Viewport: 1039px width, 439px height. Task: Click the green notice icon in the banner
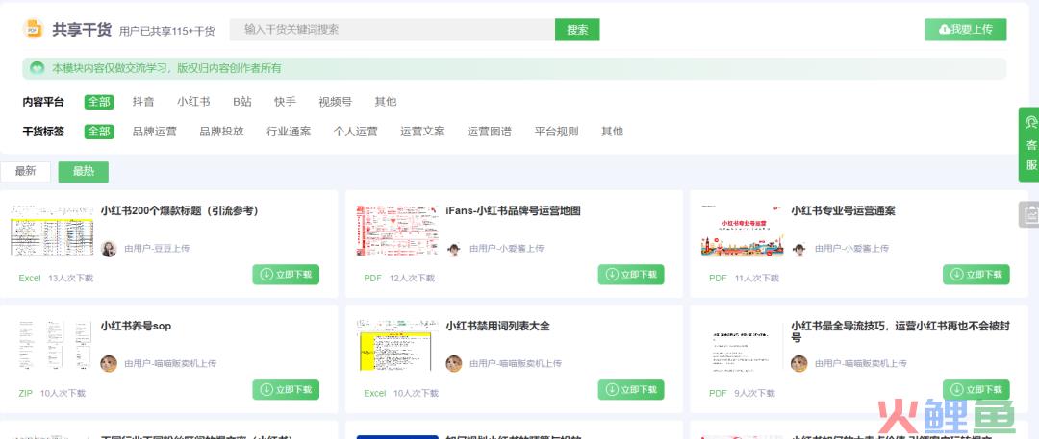38,68
